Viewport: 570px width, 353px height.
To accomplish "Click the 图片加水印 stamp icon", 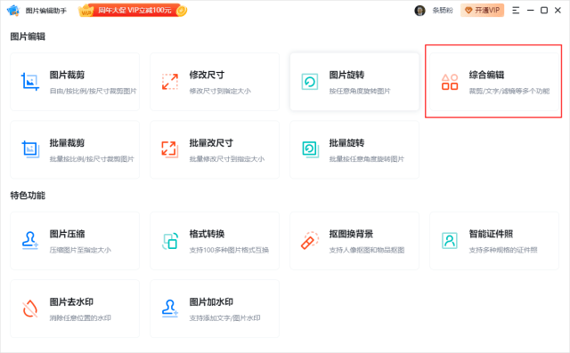I will [x=170, y=309].
